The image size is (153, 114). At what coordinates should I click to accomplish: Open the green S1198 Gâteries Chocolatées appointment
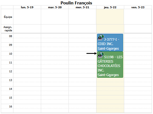[110, 65]
